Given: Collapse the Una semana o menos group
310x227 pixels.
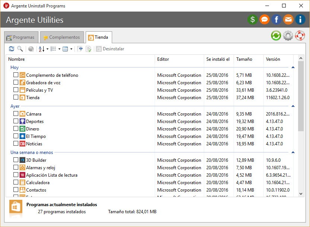Looking at the screenshot, I should (x=293, y=152).
